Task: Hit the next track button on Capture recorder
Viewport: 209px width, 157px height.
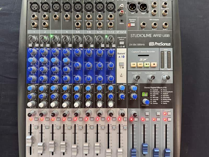Action: [x=140, y=64]
